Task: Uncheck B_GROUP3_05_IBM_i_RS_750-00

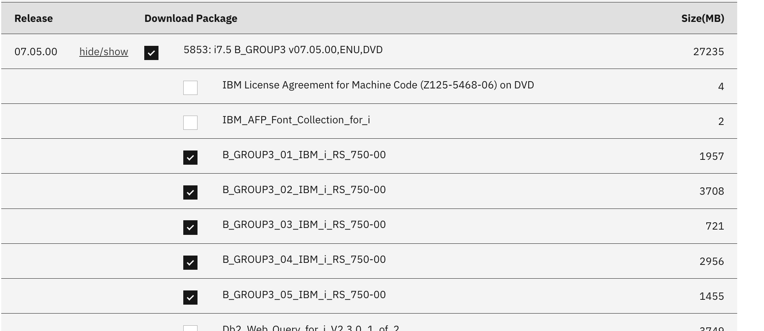Action: [x=190, y=297]
